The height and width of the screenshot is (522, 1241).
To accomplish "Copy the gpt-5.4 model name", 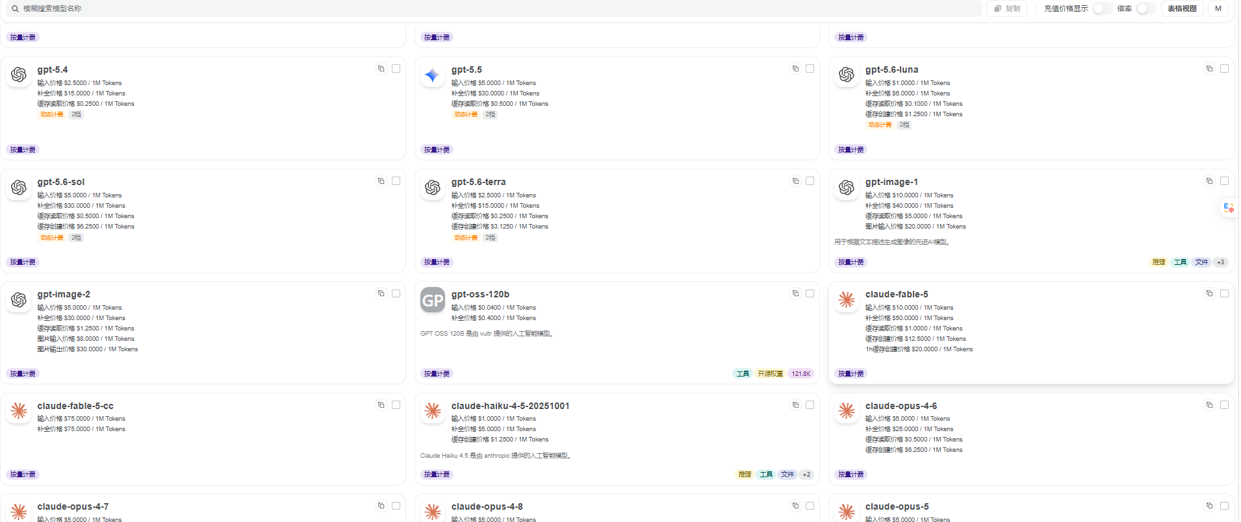I will pyautogui.click(x=381, y=69).
